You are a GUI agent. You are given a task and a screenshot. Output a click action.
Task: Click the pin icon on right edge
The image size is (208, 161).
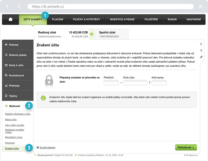tap(201, 44)
